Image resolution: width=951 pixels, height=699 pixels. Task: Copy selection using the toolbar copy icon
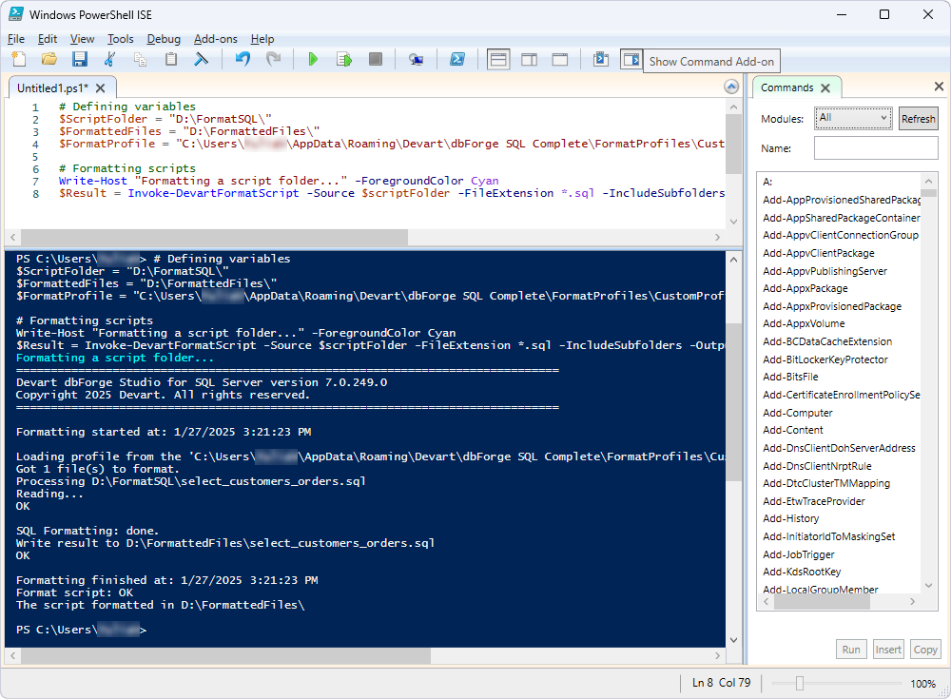click(140, 60)
